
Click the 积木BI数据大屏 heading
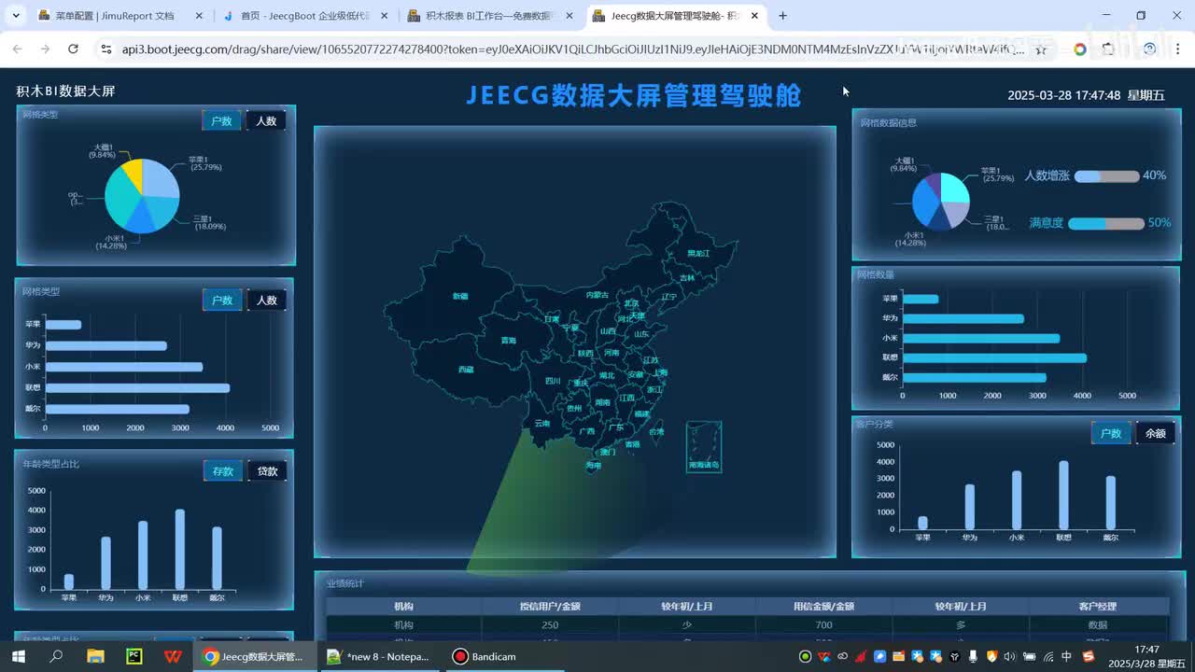tap(65, 91)
